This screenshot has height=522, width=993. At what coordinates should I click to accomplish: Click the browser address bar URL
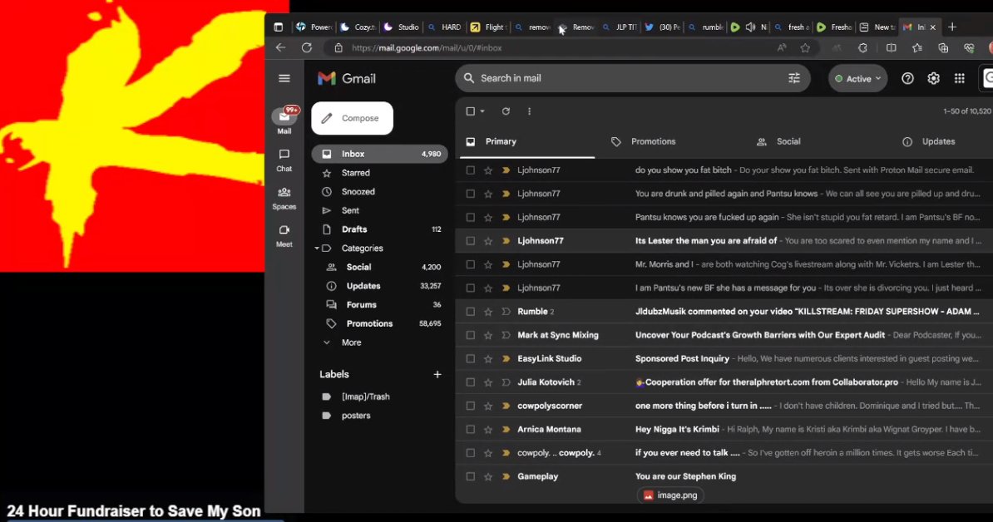coord(427,48)
